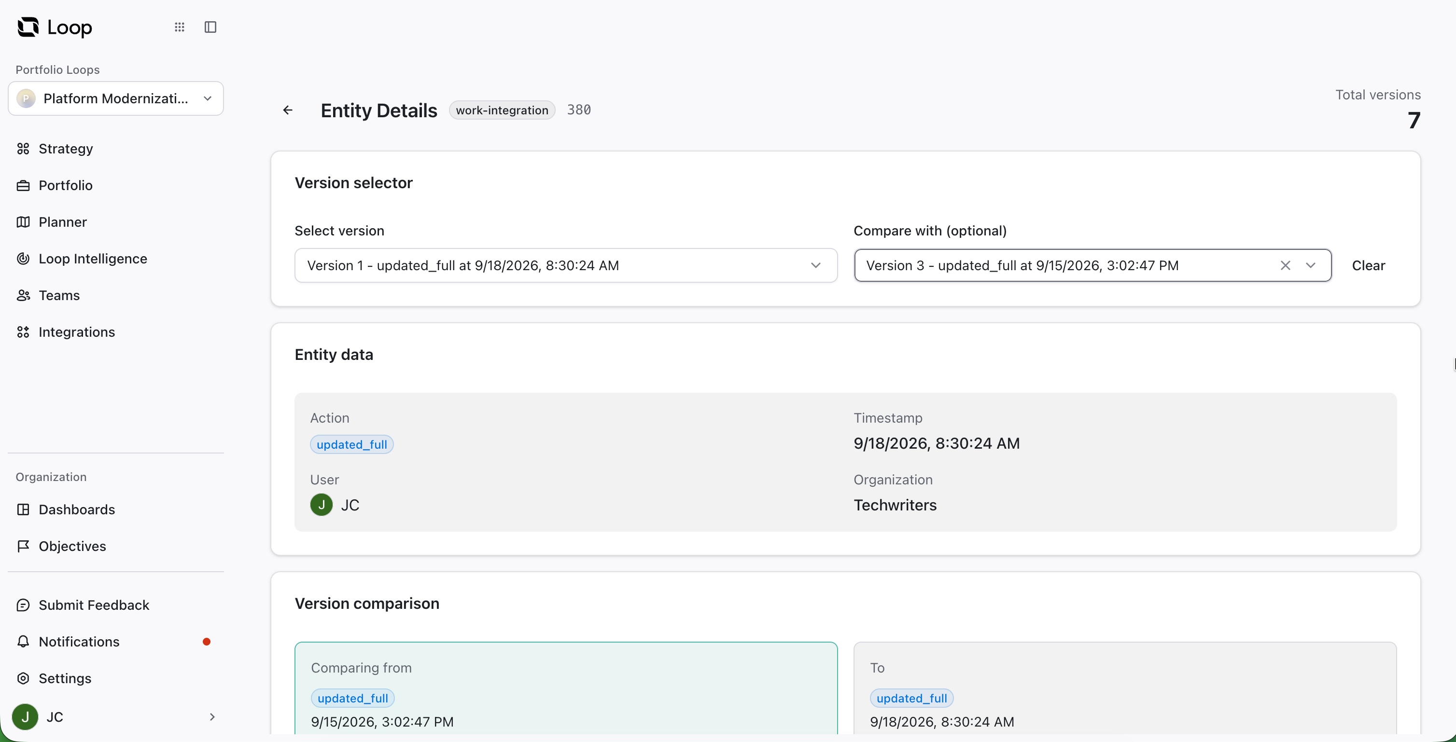Open the Compare with version dropdown
1456x742 pixels.
point(1092,265)
